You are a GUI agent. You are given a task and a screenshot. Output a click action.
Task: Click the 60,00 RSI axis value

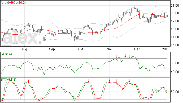click(175, 63)
